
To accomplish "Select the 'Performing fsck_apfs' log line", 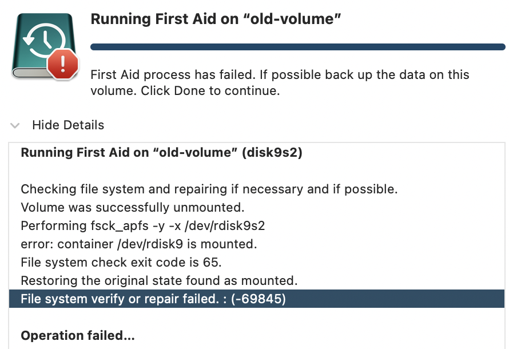I will (143, 226).
